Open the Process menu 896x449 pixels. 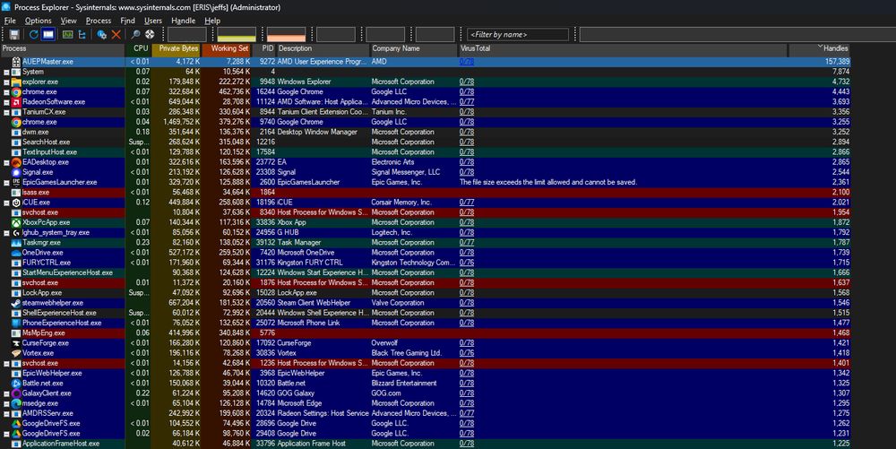click(x=99, y=21)
